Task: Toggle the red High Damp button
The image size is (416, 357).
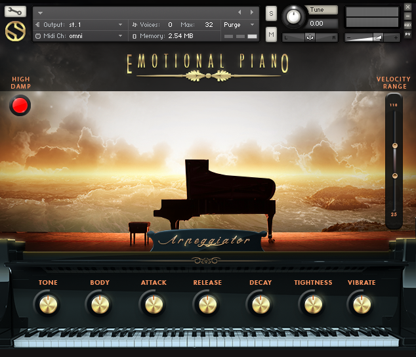Action: point(20,105)
